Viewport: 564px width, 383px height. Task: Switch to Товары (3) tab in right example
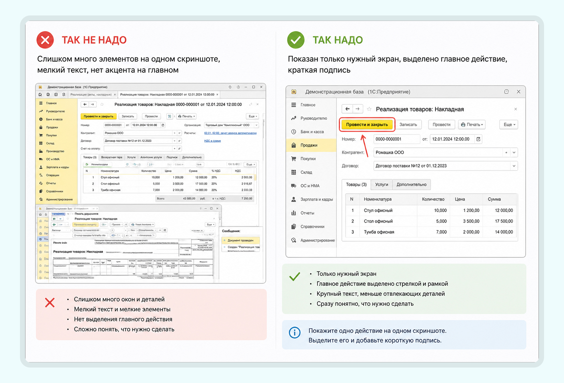(356, 184)
